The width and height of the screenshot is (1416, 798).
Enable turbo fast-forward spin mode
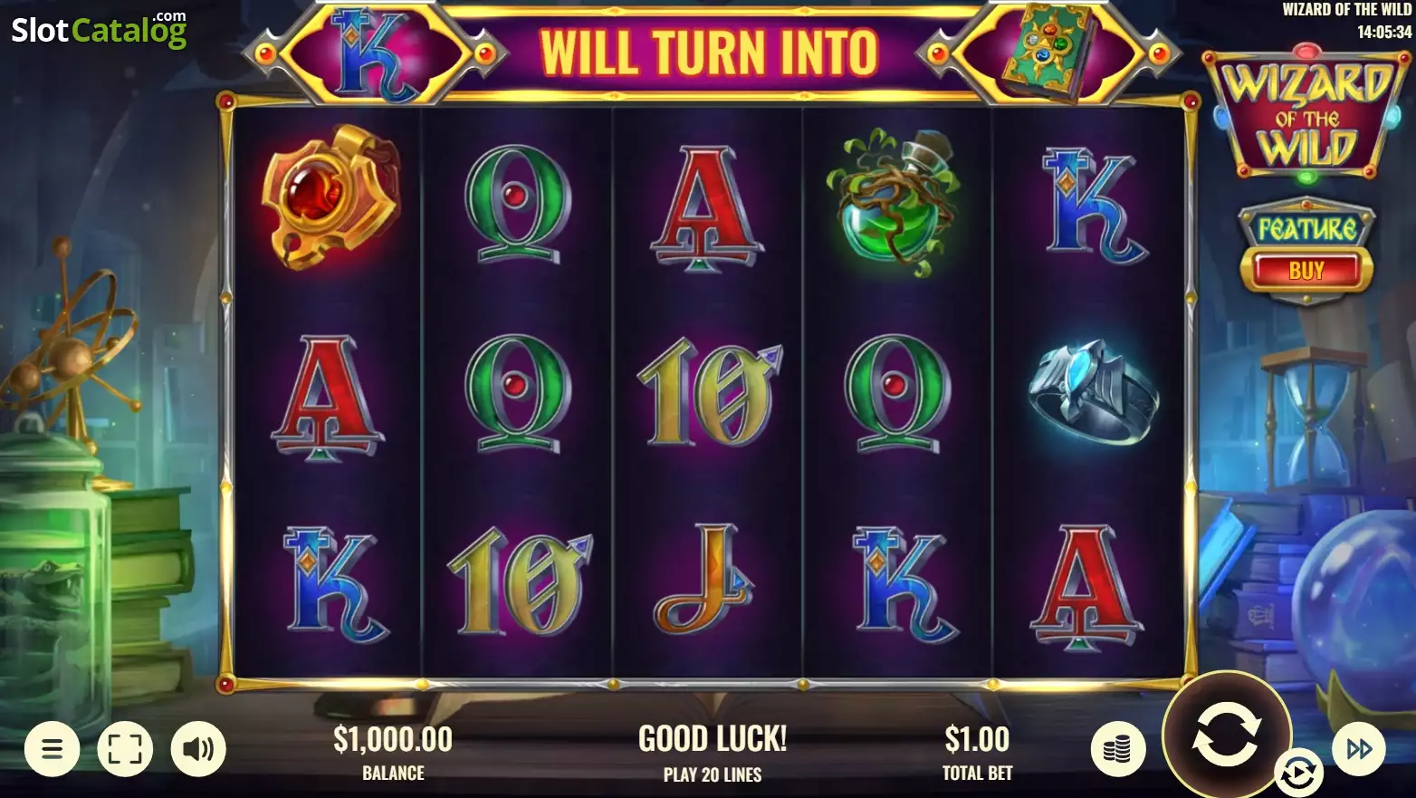click(1359, 749)
